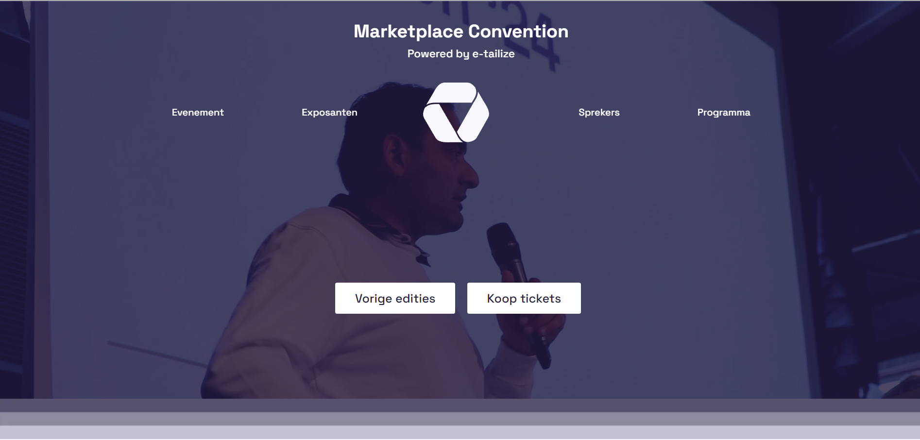Go to the Exposanten page
This screenshot has width=920, height=440.
(329, 112)
